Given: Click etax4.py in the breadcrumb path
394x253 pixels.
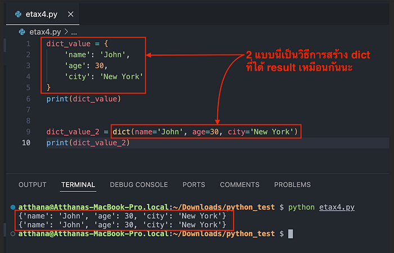Looking at the screenshot, I should (x=45, y=32).
